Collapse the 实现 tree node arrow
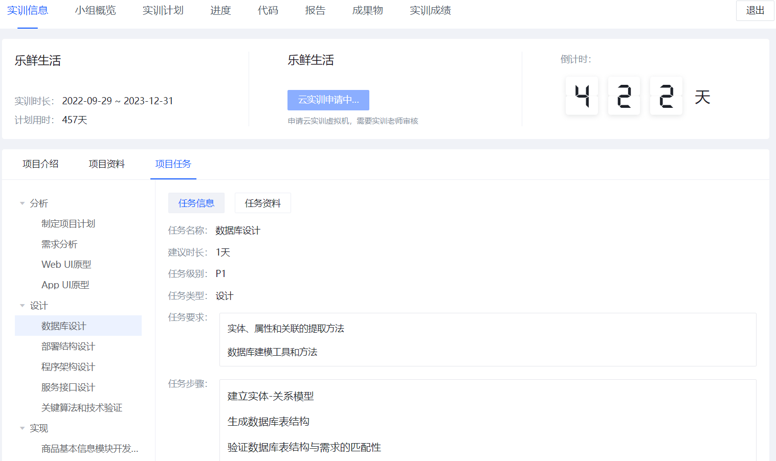Screen dimensions: 776x461 pyautogui.click(x=22, y=428)
